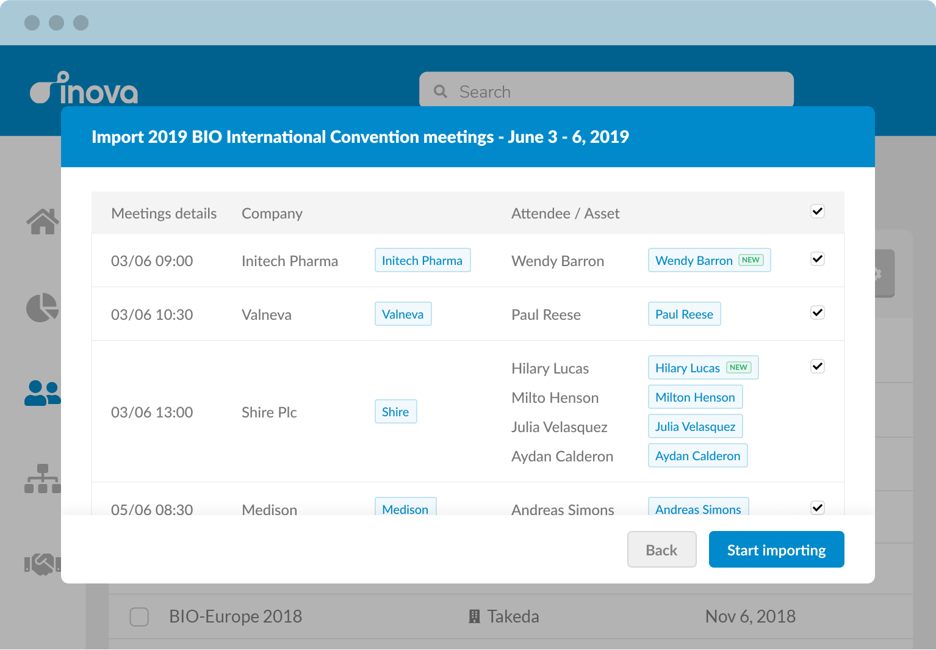This screenshot has width=936, height=650.
Task: Click the Initech Pharma company tag
Action: click(x=422, y=261)
